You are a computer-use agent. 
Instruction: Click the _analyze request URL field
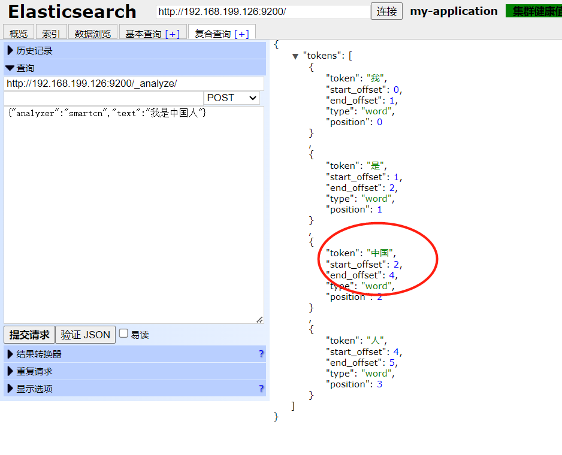[134, 83]
